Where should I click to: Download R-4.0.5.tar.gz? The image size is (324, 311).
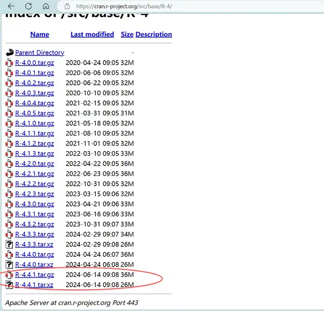click(x=35, y=113)
